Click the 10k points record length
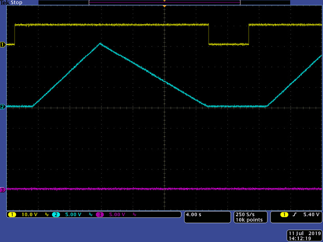Image resolution: width=323 pixels, height=242 pixels. click(249, 220)
